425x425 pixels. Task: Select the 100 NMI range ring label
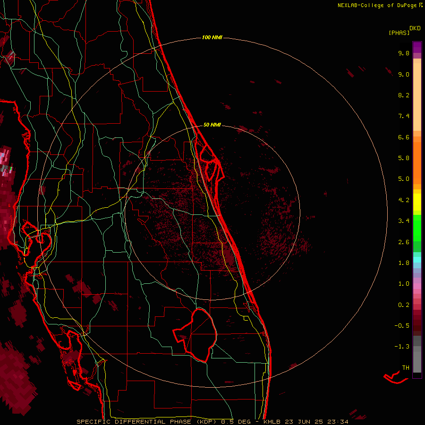tap(212, 37)
